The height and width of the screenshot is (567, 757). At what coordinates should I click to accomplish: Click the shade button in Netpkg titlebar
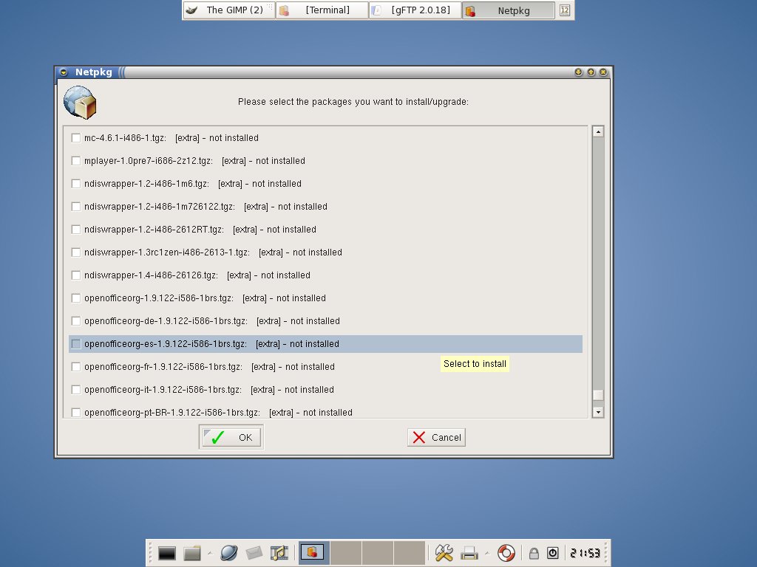point(578,72)
